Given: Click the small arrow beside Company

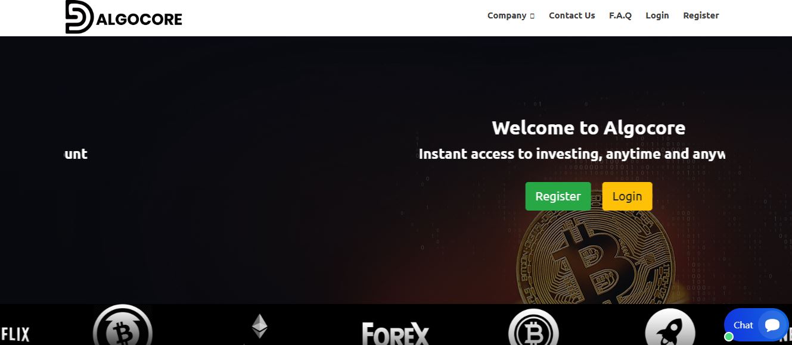Looking at the screenshot, I should click(532, 16).
